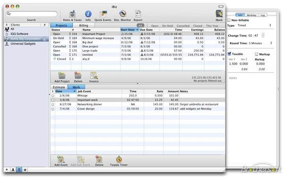Click tax 1 value 1.500 field
This screenshot has width=283, height=181.
pyautogui.click(x=233, y=63)
